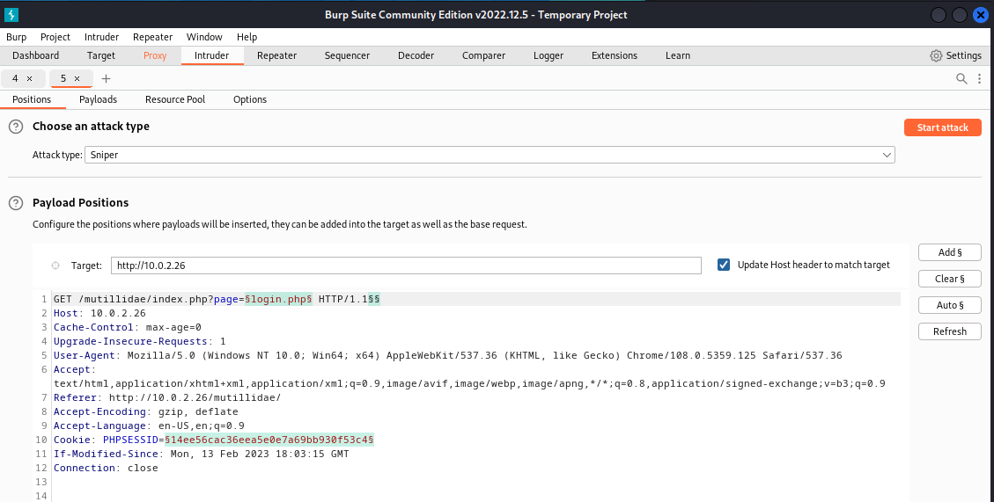
Task: Click the Target URL input field
Action: (x=406, y=266)
